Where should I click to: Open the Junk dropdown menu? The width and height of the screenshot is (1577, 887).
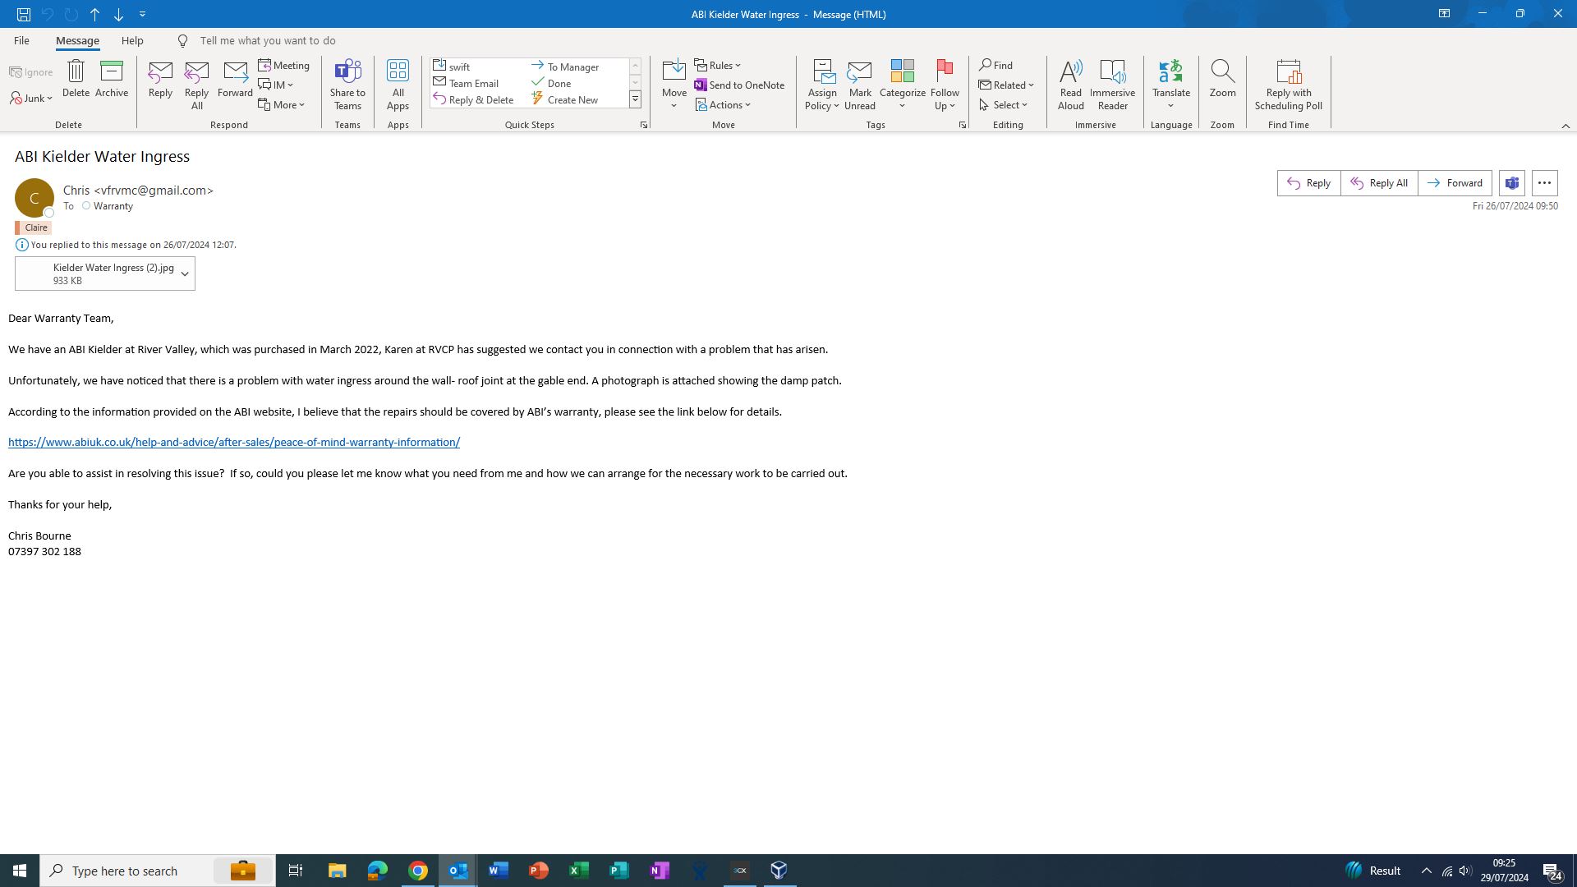pos(31,99)
